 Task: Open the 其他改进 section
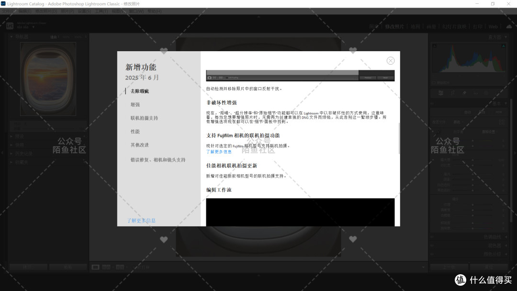(x=140, y=145)
